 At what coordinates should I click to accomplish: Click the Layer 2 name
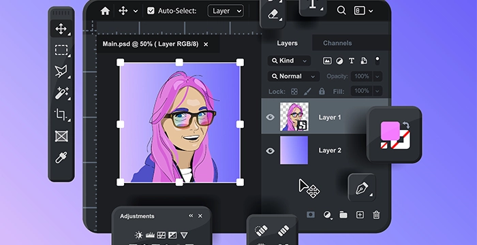(x=330, y=150)
